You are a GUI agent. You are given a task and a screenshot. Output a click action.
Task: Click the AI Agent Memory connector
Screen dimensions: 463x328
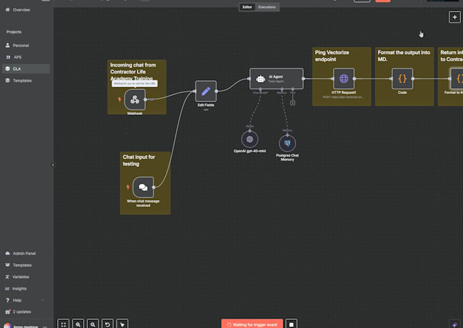point(282,89)
